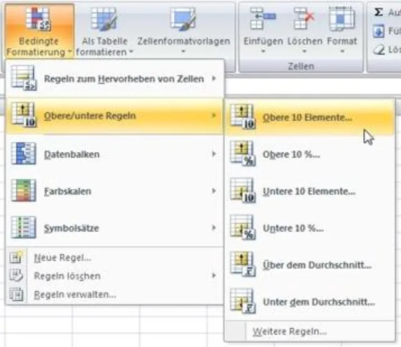Open the Symbolsätze menu entry
The height and width of the screenshot is (347, 401).
[115, 227]
